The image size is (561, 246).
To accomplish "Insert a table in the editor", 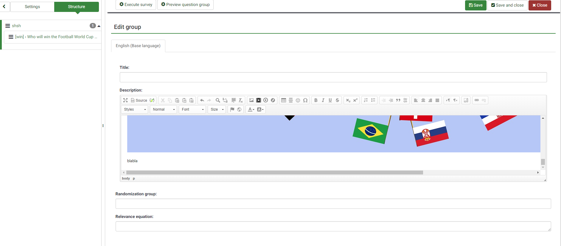I will click(x=284, y=100).
